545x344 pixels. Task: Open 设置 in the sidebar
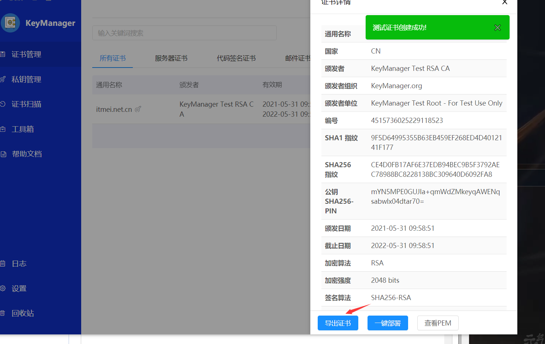(41, 289)
